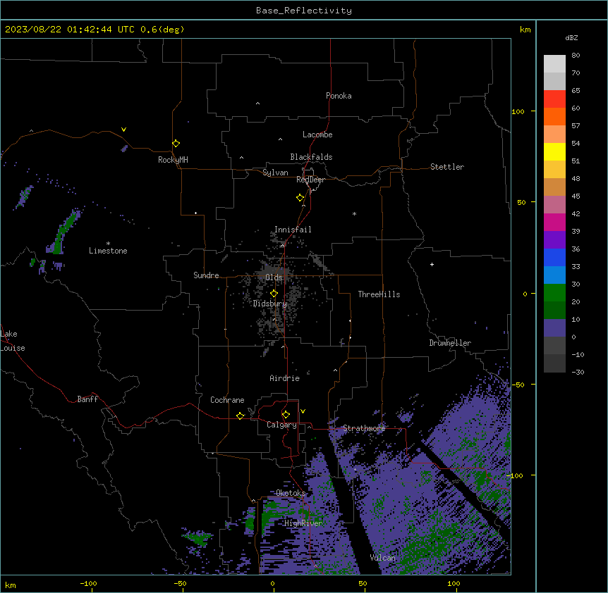Click the -100 tick on horizontal axis
The width and height of the screenshot is (608, 593).
(88, 583)
